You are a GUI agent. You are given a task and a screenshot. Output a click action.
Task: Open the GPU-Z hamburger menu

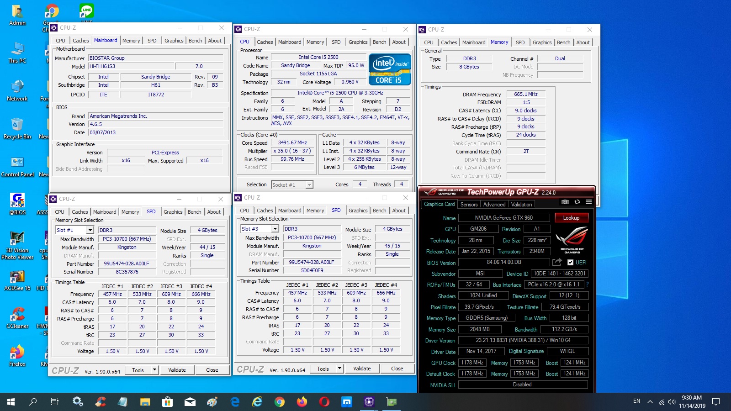pos(588,202)
